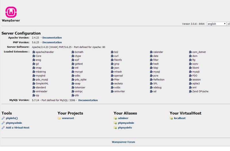Select the xmlwriter extension text
Screen dimensions: 230x151
tap(119, 92)
